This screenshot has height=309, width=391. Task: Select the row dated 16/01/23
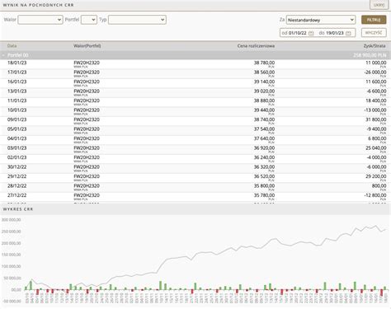click(195, 83)
